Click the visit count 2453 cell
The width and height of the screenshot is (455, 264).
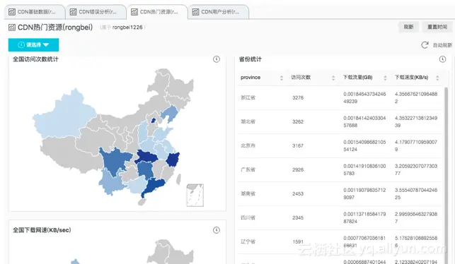[298, 193]
